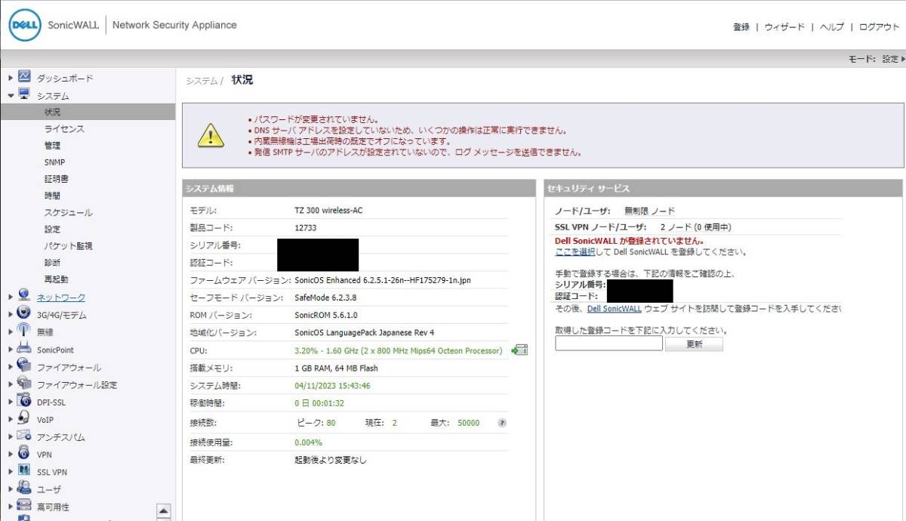Click the Firewall Settings icon

click(x=24, y=384)
